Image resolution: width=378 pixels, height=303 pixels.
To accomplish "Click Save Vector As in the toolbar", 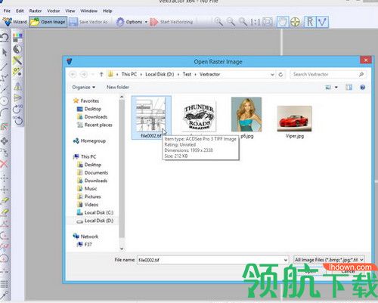I will [88, 22].
